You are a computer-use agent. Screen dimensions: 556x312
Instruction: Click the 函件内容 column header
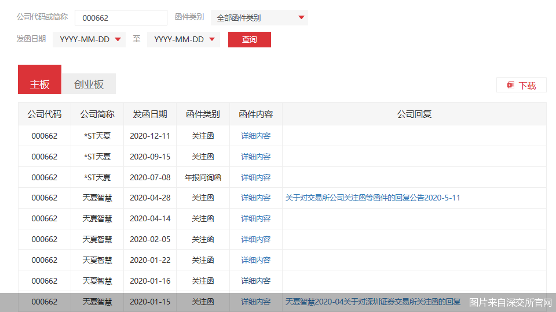(255, 114)
